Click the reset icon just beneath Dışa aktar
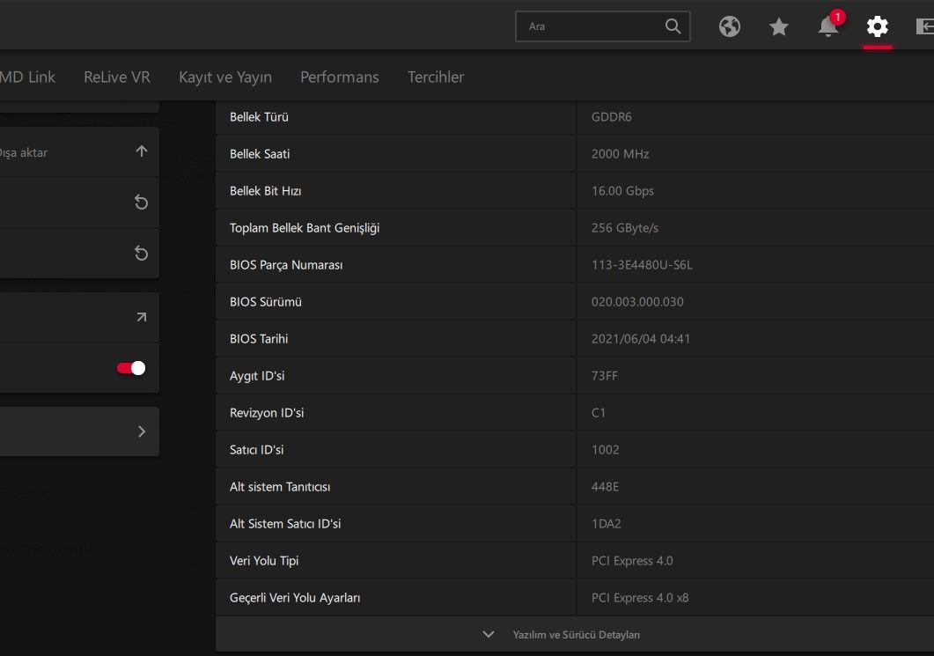The width and height of the screenshot is (934, 656). pyautogui.click(x=142, y=203)
